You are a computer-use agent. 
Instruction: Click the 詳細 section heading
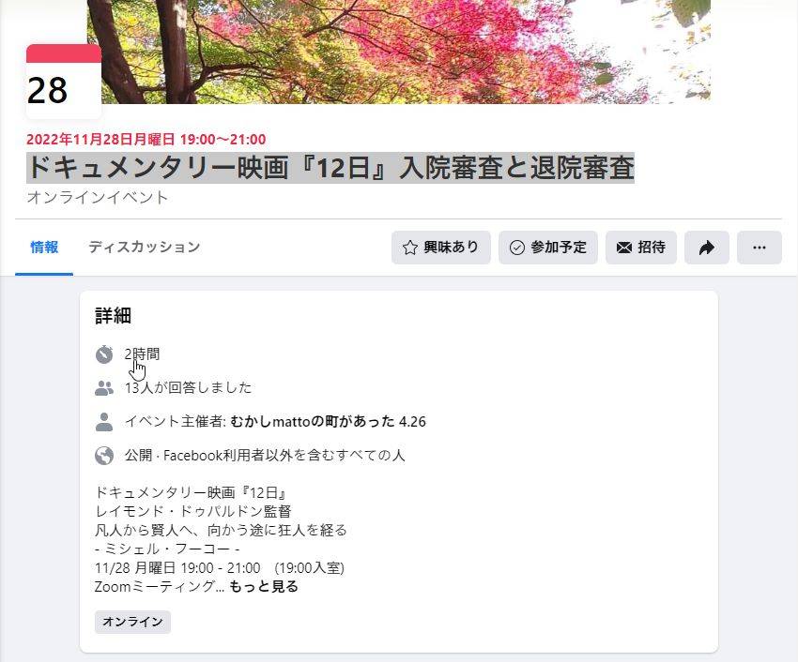click(x=113, y=316)
